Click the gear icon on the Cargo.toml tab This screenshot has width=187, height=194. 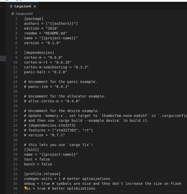pos(11,6)
